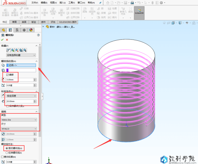Viewport: 198px width, 164px height.
Task: Switch to the 曲面 tab
Action: (x=24, y=22)
